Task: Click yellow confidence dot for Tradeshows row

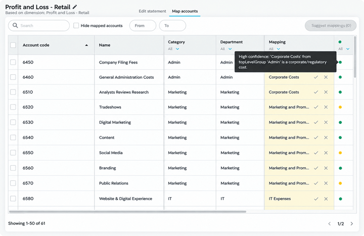Action: pos(340,107)
